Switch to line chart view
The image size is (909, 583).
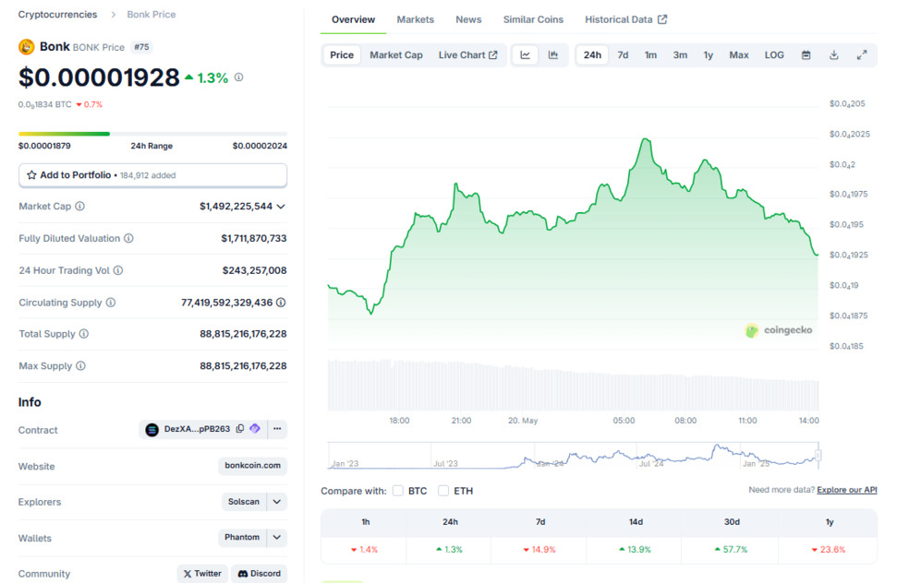click(526, 55)
